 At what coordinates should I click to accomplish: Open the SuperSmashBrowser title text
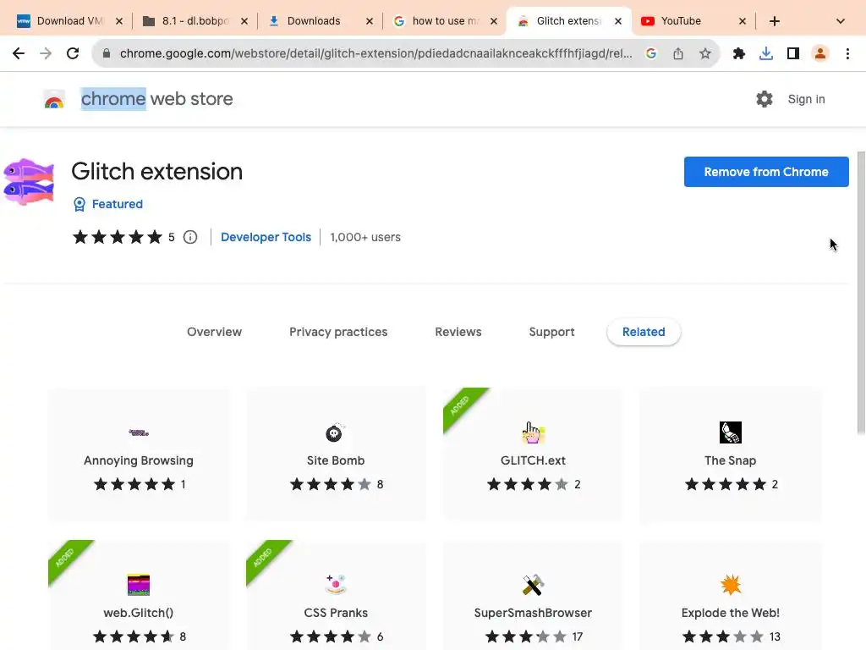click(533, 613)
